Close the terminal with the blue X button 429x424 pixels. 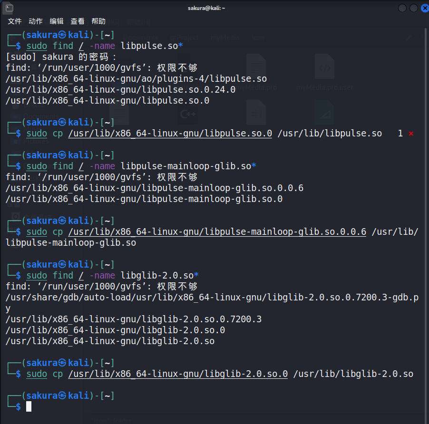tap(423, 8)
